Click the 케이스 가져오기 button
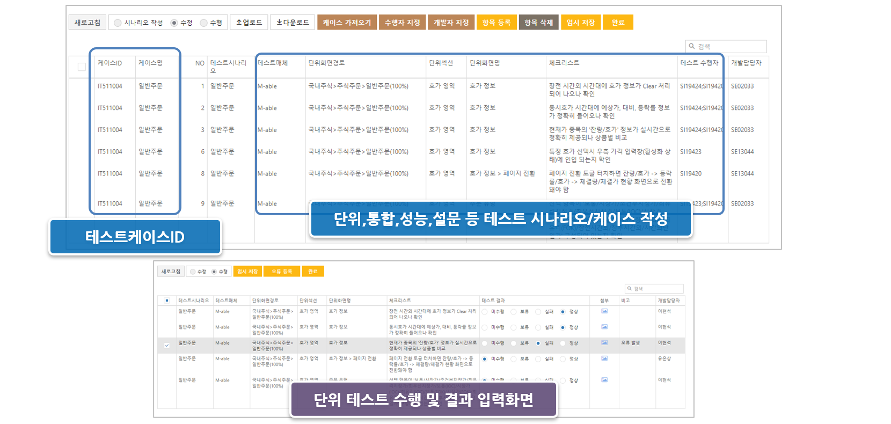The width and height of the screenshot is (891, 424). coord(347,23)
